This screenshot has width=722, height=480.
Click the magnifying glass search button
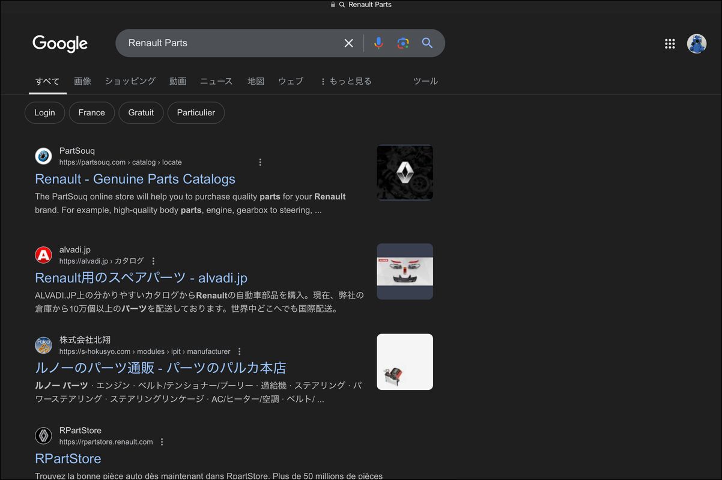(427, 43)
